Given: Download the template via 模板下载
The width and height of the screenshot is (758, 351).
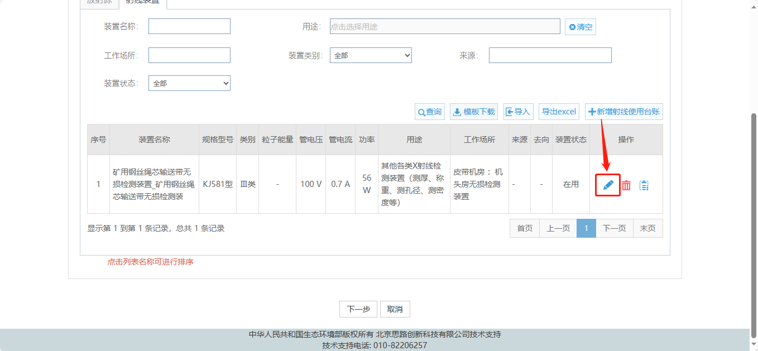Looking at the screenshot, I should [473, 112].
